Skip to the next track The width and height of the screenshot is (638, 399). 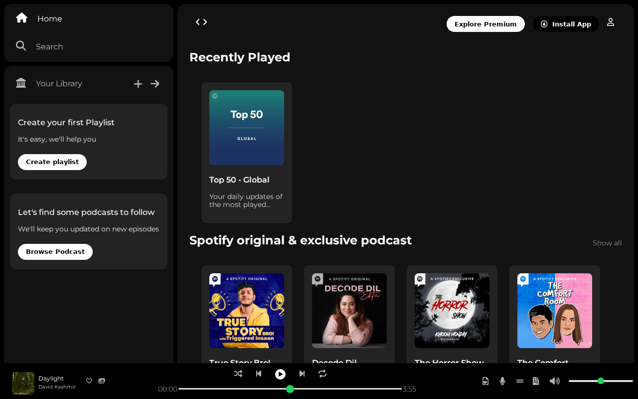[302, 374]
